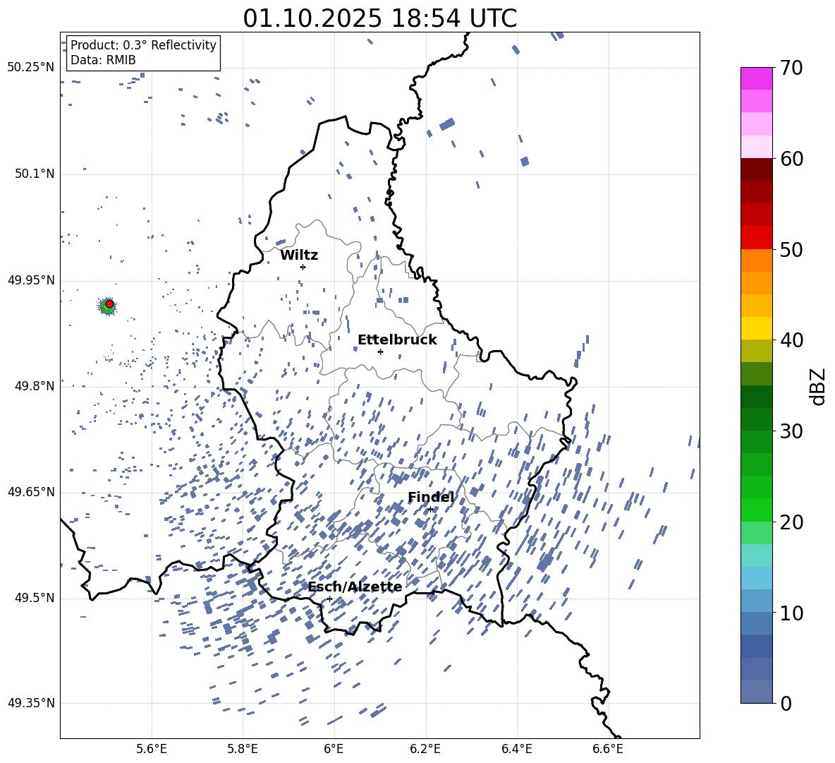Click the 10 colorbar tick value
The width and height of the screenshot is (835, 763).
[791, 613]
